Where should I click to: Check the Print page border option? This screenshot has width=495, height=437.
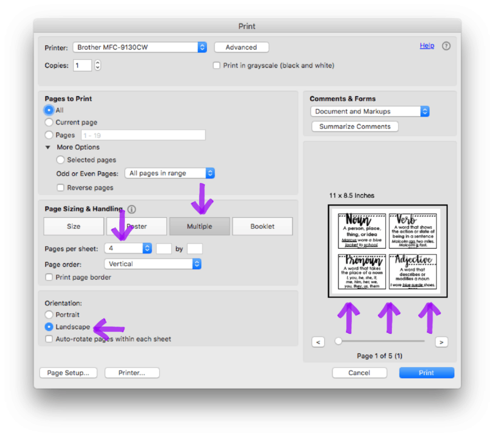tap(49, 277)
